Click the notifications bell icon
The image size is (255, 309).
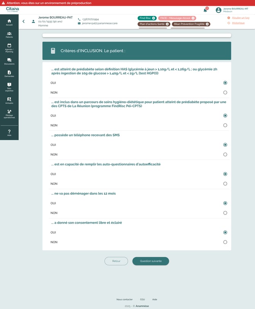(205, 10)
